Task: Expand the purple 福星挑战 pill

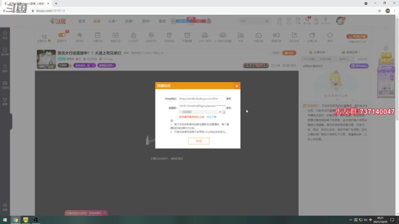Action: pos(84,65)
